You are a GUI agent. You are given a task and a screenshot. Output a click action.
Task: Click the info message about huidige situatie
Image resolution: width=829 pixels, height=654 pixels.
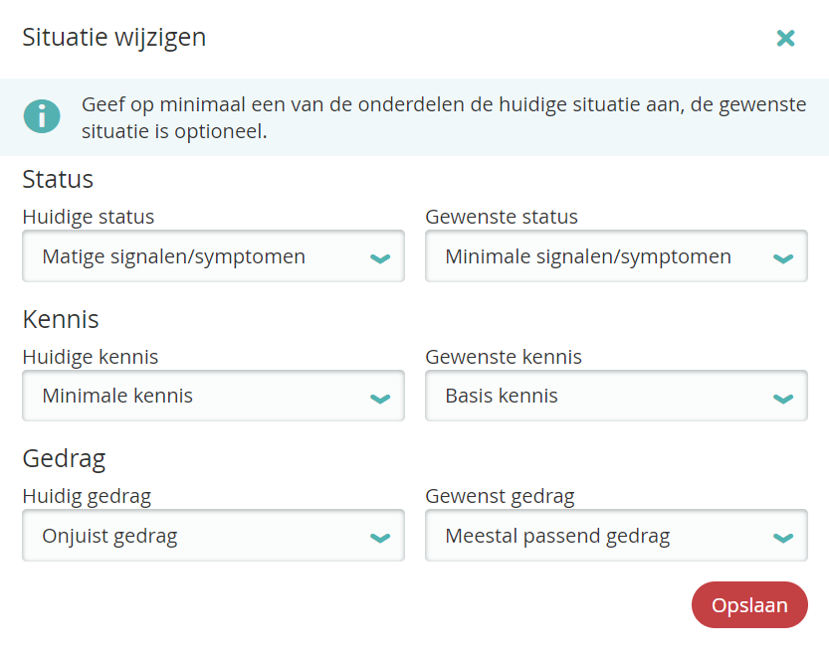coord(443,117)
